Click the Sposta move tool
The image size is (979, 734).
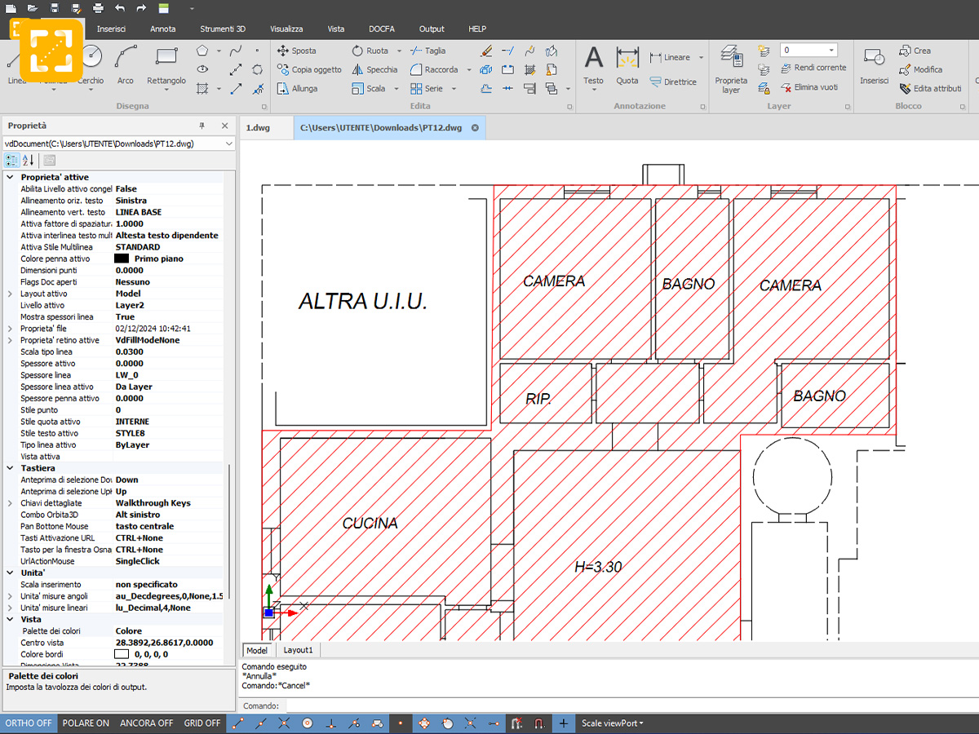coord(297,51)
